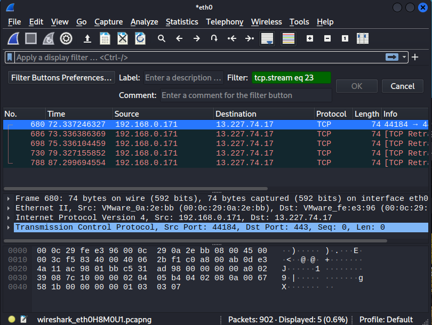Stop the running packet capture
Screen dimensions: 432x325
click(x=31, y=38)
